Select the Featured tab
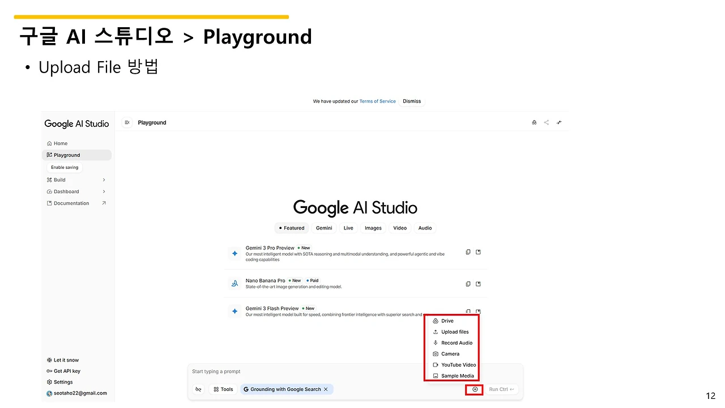 click(292, 228)
